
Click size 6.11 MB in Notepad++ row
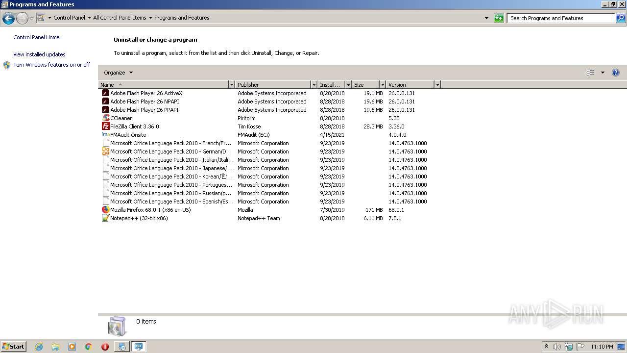tap(373, 218)
